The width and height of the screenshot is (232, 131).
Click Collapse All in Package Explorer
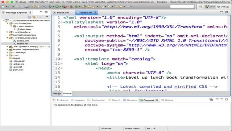pyautogui.click(x=29, y=17)
